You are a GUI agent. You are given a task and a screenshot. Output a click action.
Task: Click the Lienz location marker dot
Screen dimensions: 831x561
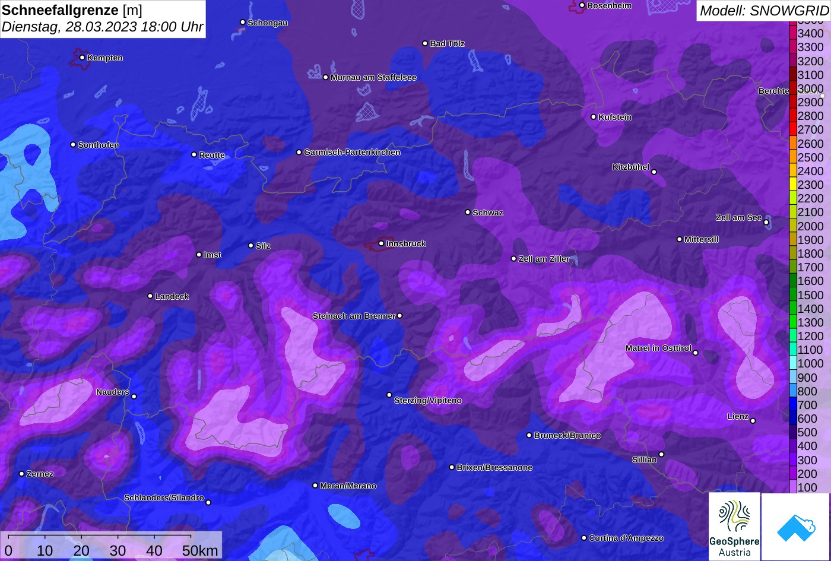pyautogui.click(x=753, y=421)
